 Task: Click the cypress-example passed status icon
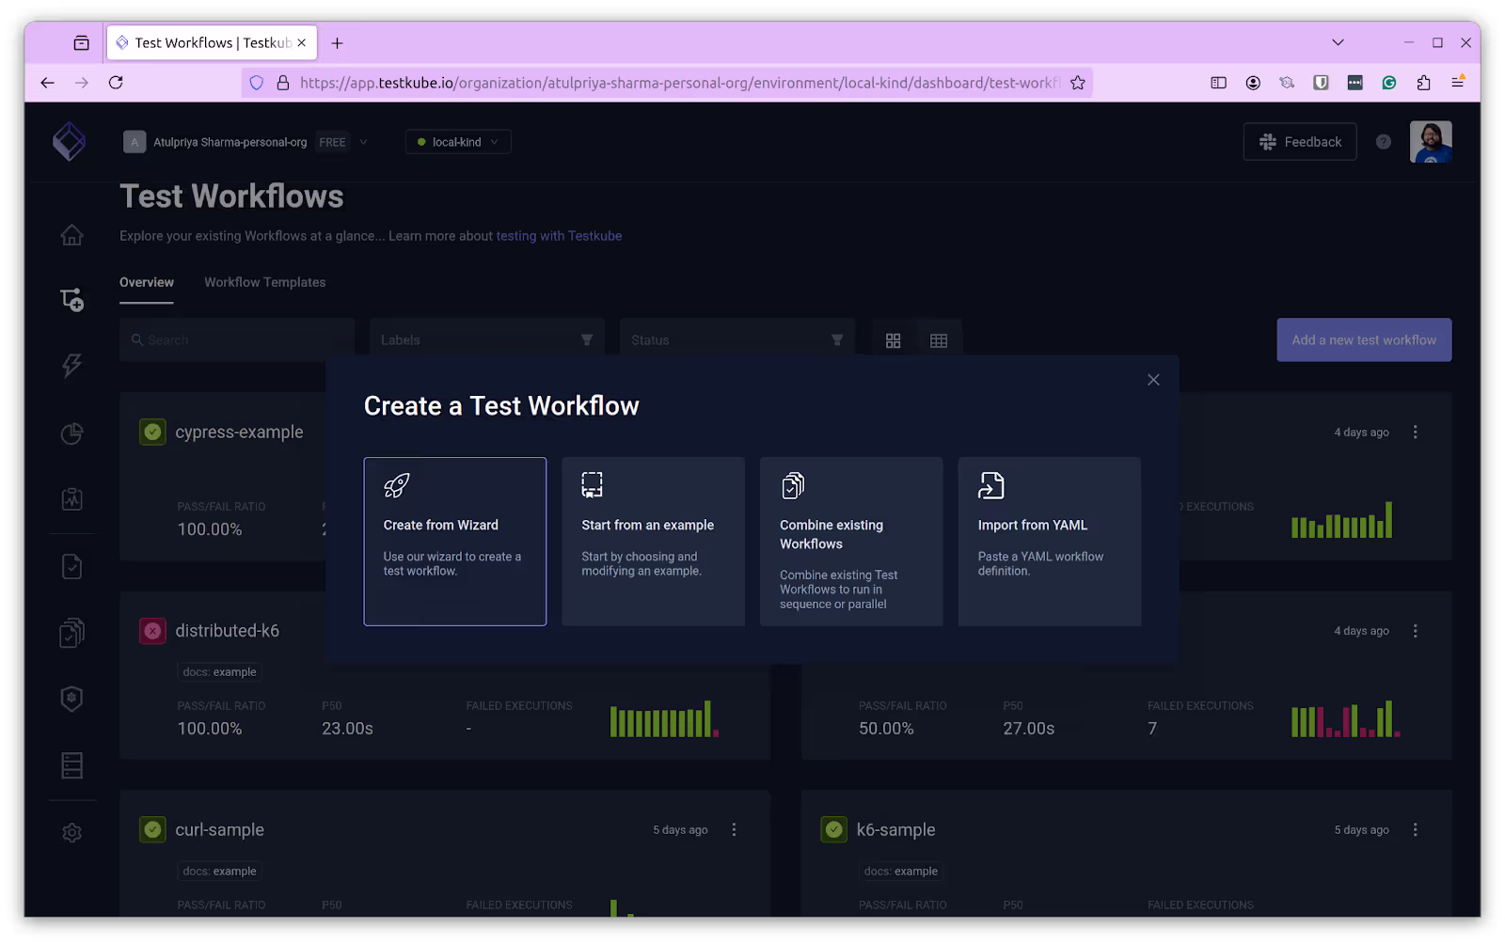(153, 433)
